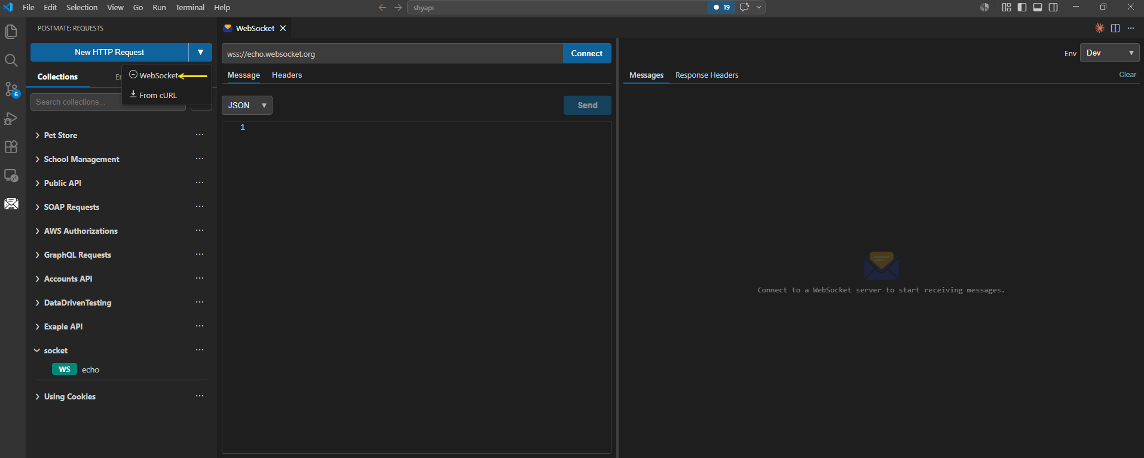Switch to the Message tab
Viewport: 1144px width, 458px height.
pos(244,75)
